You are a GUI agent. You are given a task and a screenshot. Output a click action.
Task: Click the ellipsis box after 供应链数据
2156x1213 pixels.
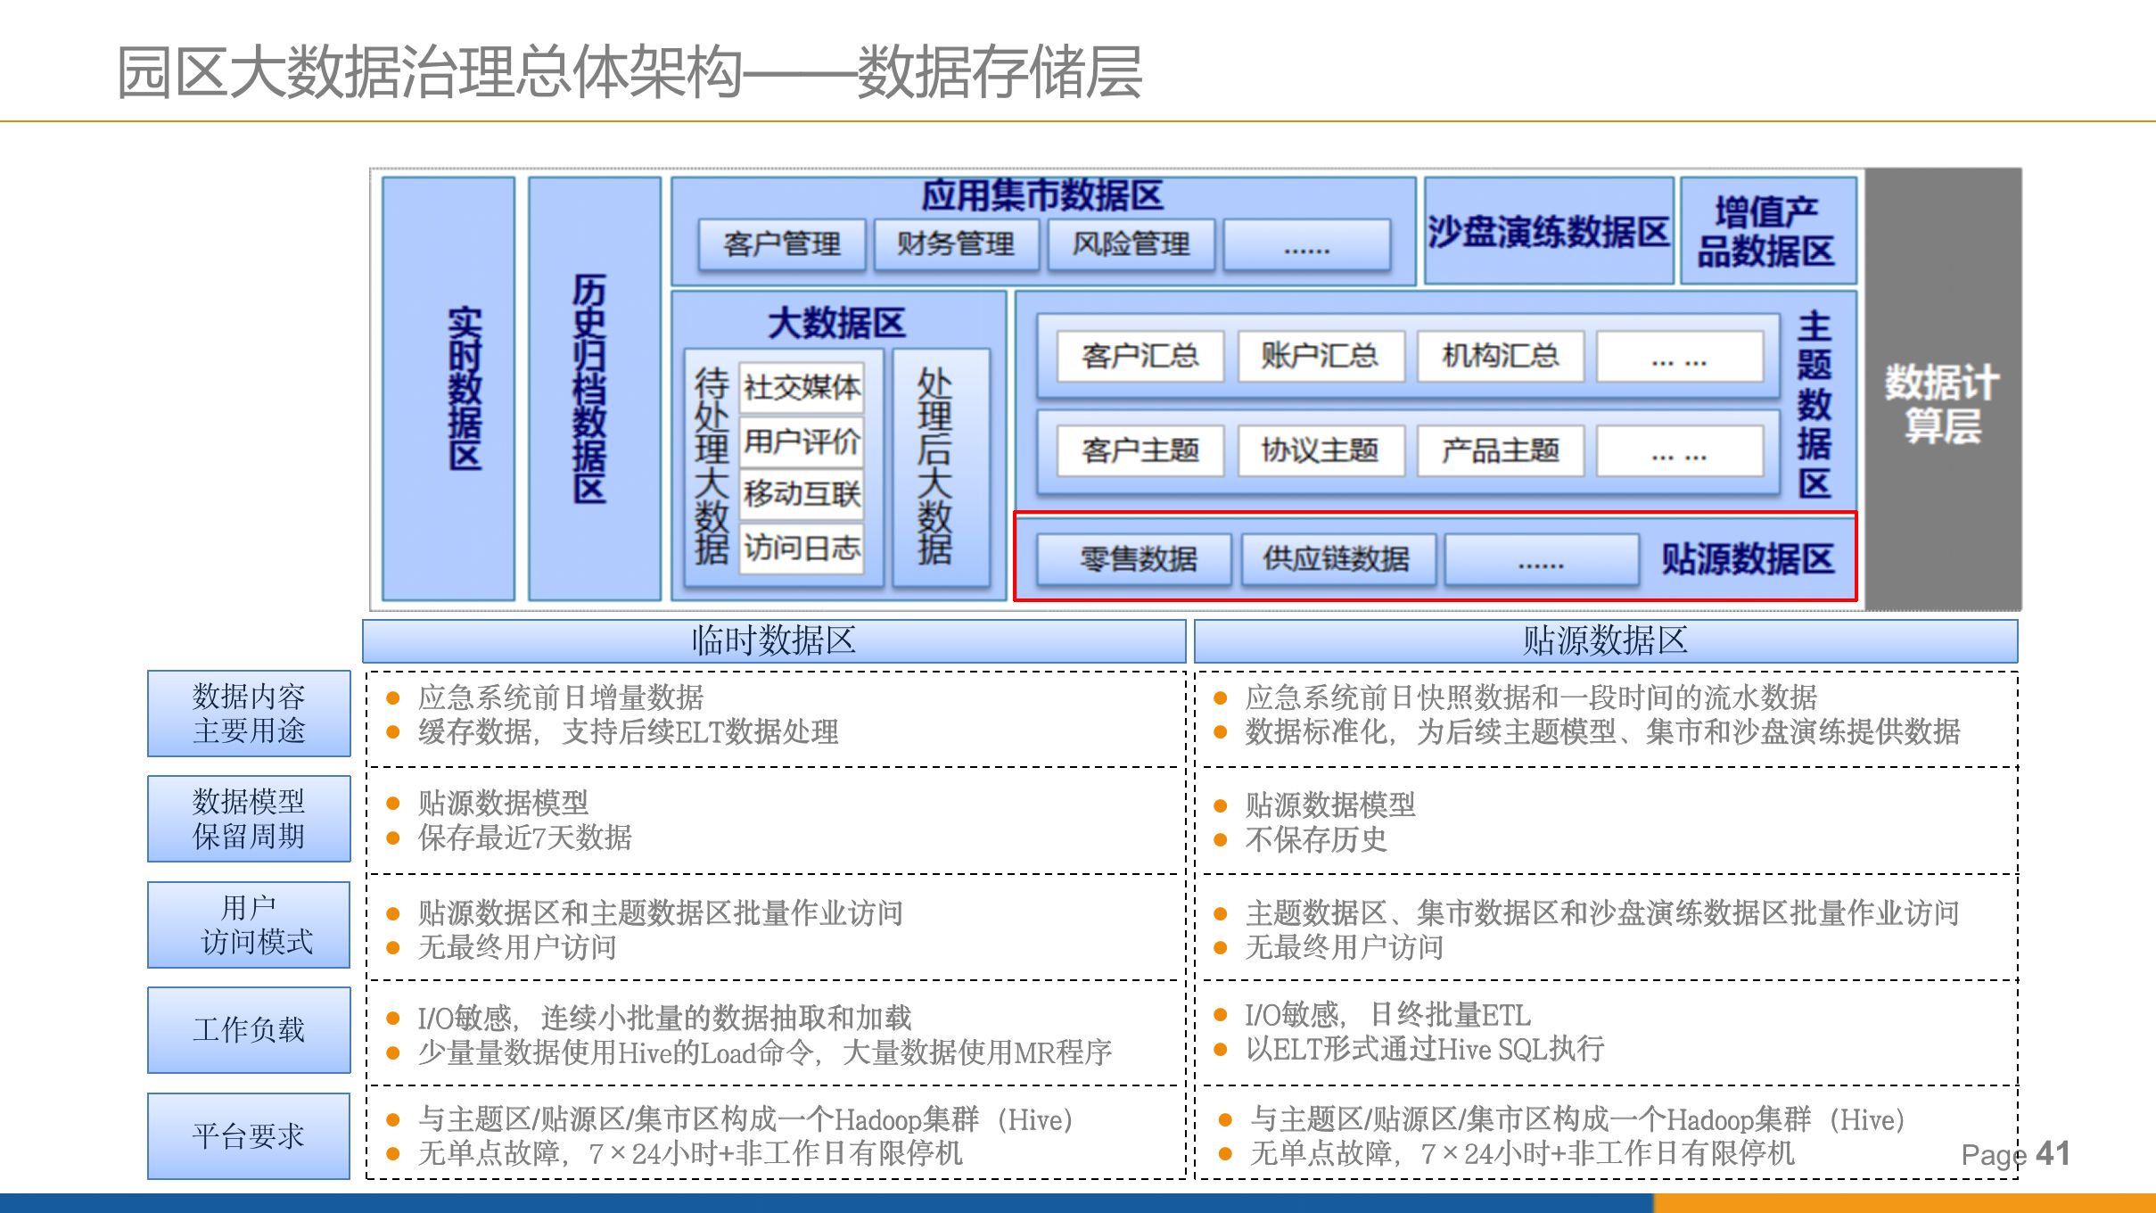click(x=1542, y=559)
